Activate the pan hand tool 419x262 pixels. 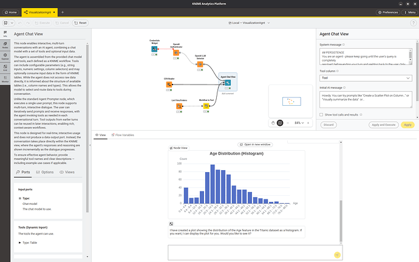coord(273,123)
